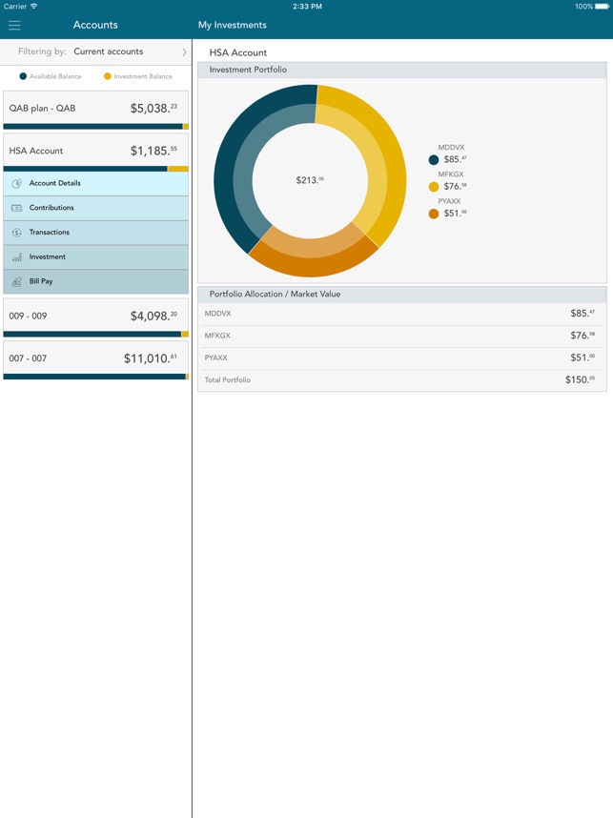Select the MFKGX allocation table row
This screenshot has width=613, height=818.
[401, 336]
